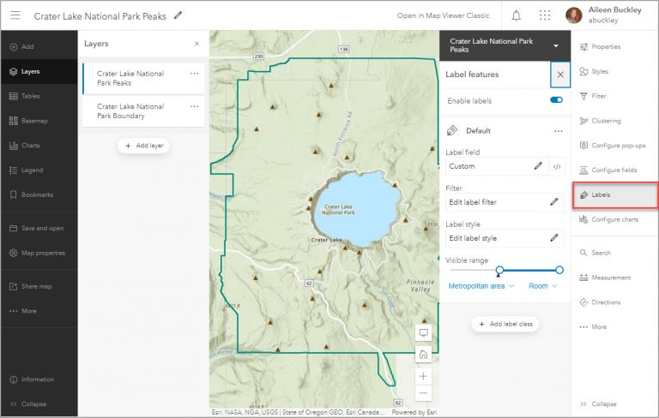Open the notifications bell
Image resolution: width=659 pixels, height=418 pixels.
click(x=517, y=15)
